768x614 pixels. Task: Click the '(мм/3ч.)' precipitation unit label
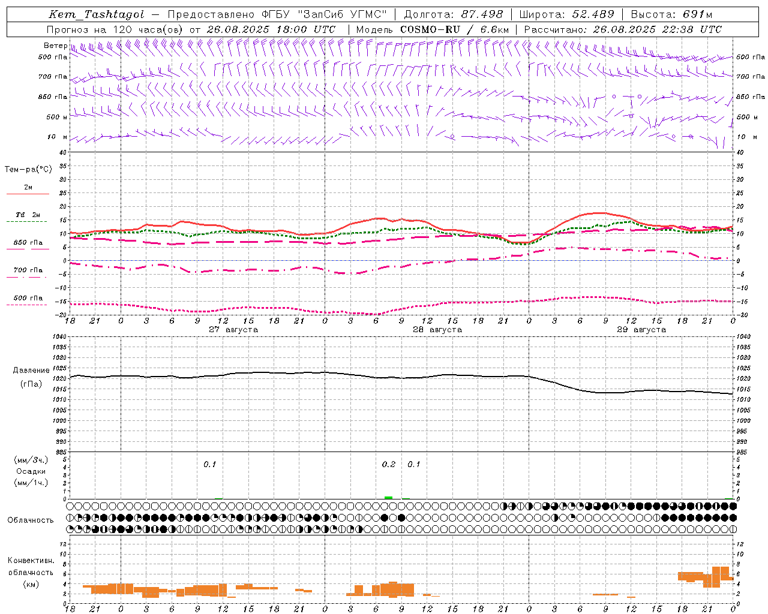(31, 460)
